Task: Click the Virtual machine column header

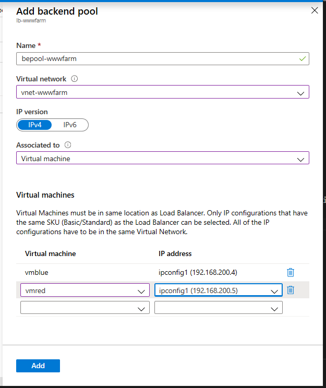Action: pyautogui.click(x=51, y=253)
